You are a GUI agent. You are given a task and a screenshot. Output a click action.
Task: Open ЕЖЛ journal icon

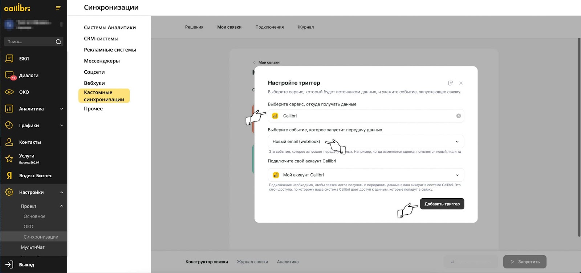pyautogui.click(x=9, y=58)
